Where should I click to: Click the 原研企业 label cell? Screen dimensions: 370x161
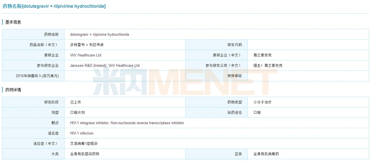point(51,55)
